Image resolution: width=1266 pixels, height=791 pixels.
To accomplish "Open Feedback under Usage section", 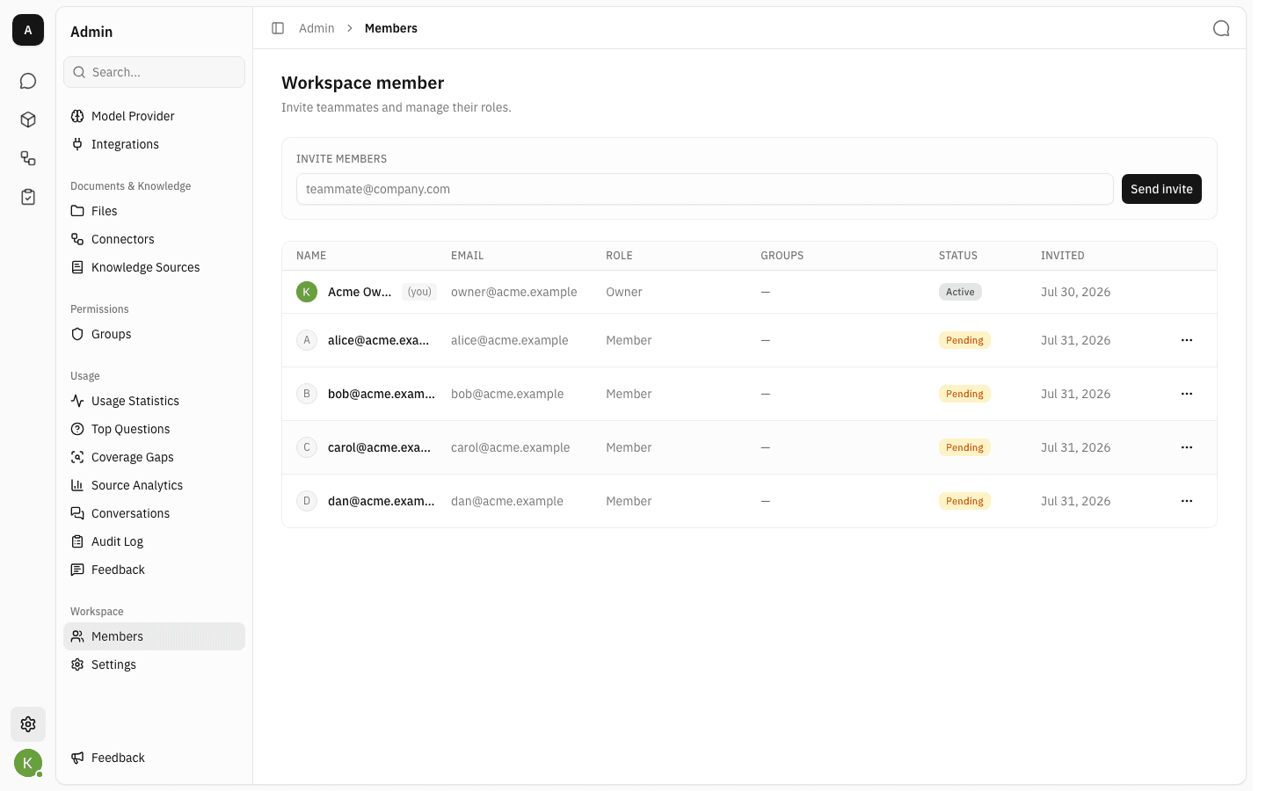I will [154, 570].
